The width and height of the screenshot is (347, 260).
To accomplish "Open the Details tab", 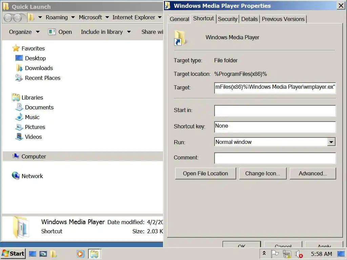I will click(249, 19).
